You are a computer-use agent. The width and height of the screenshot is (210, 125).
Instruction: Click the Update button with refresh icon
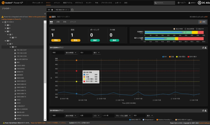coord(202,22)
